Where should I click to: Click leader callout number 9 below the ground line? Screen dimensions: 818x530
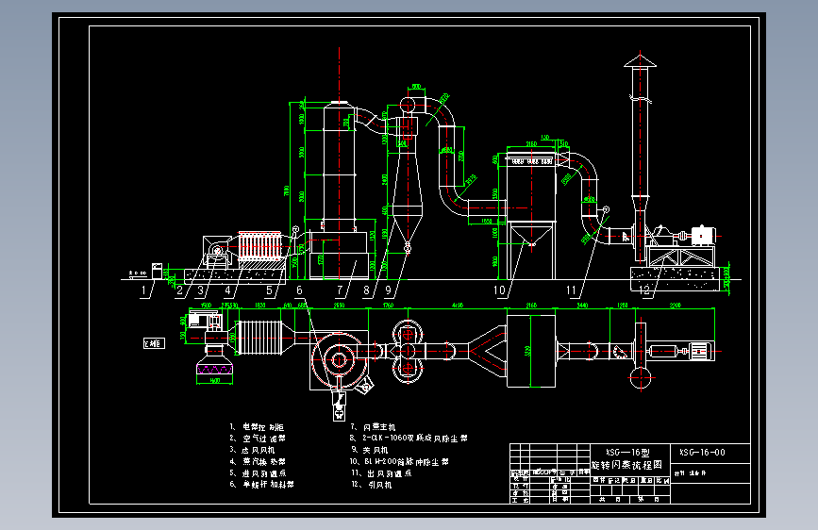[x=388, y=290]
